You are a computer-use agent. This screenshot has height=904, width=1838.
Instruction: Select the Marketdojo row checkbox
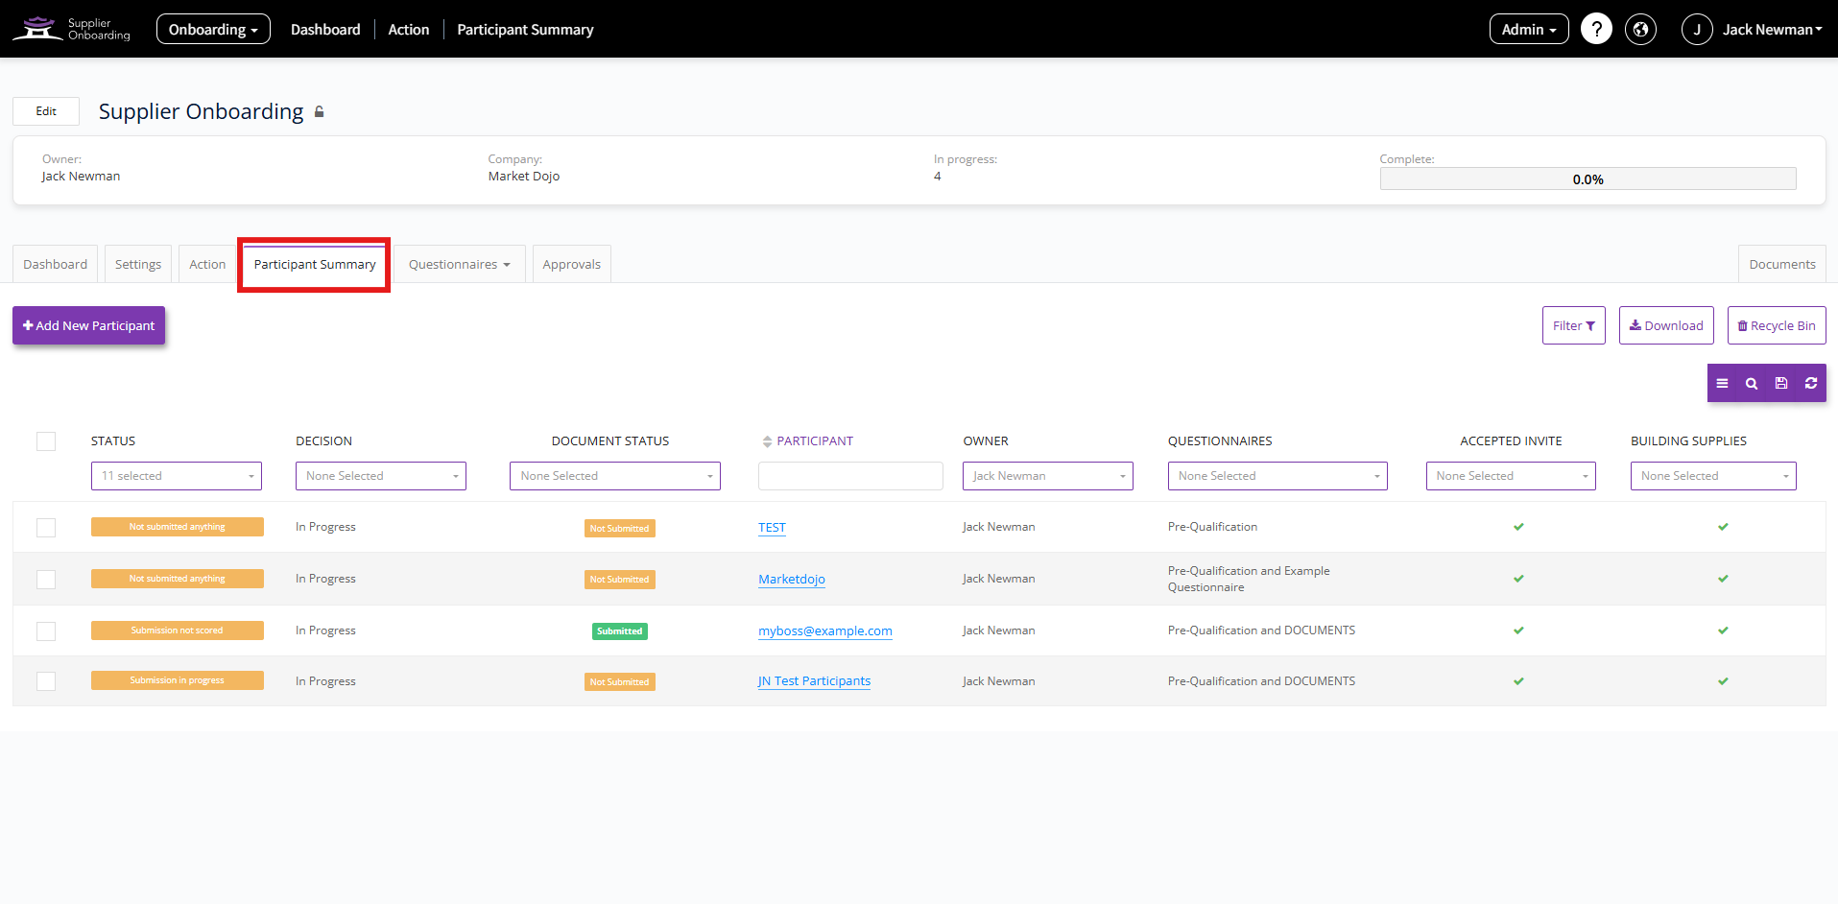[46, 580]
